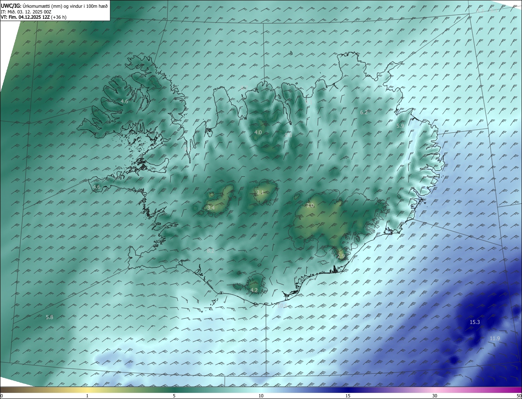The width and height of the screenshot is (522, 399).
Task: Click the colour scale bar legend
Action: coord(261,390)
